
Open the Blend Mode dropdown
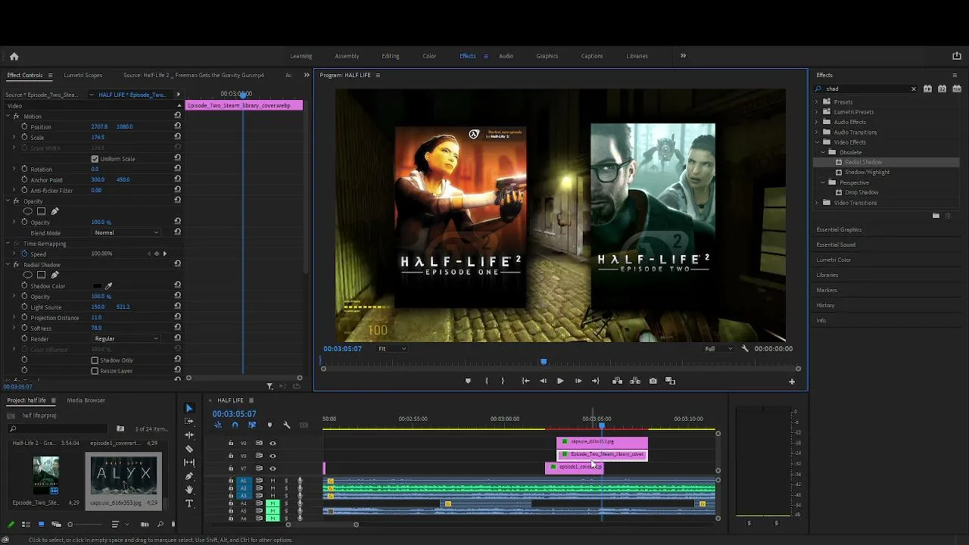tap(126, 232)
